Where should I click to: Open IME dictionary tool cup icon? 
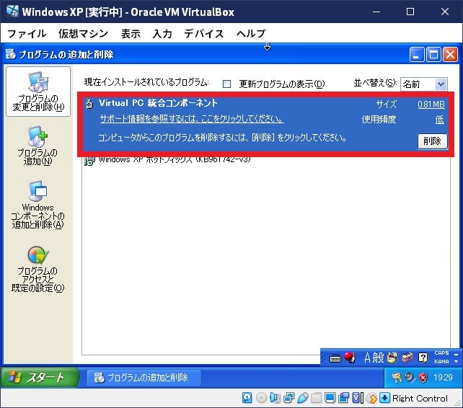click(392, 358)
